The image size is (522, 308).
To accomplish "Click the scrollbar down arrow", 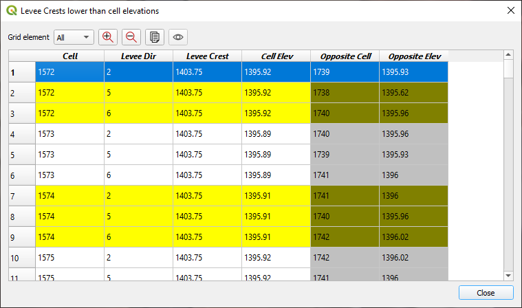I will pyautogui.click(x=509, y=276).
